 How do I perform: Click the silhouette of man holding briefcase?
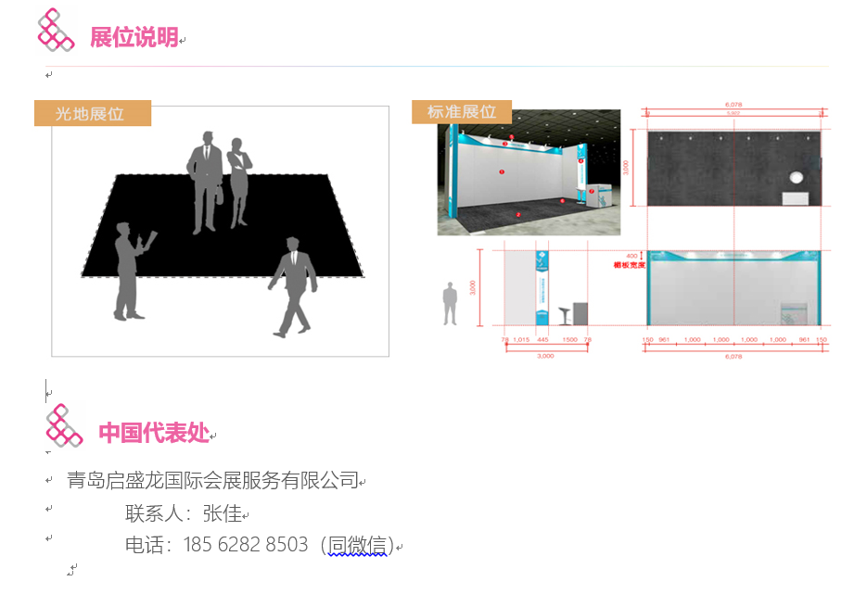[205, 182]
